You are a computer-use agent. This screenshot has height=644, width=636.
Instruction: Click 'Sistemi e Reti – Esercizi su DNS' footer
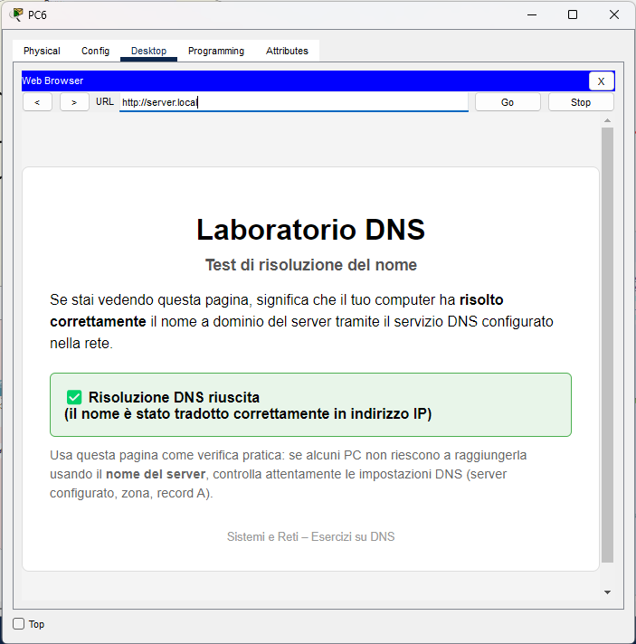click(310, 536)
